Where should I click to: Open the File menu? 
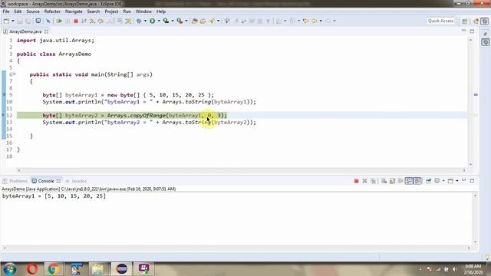click(x=6, y=11)
